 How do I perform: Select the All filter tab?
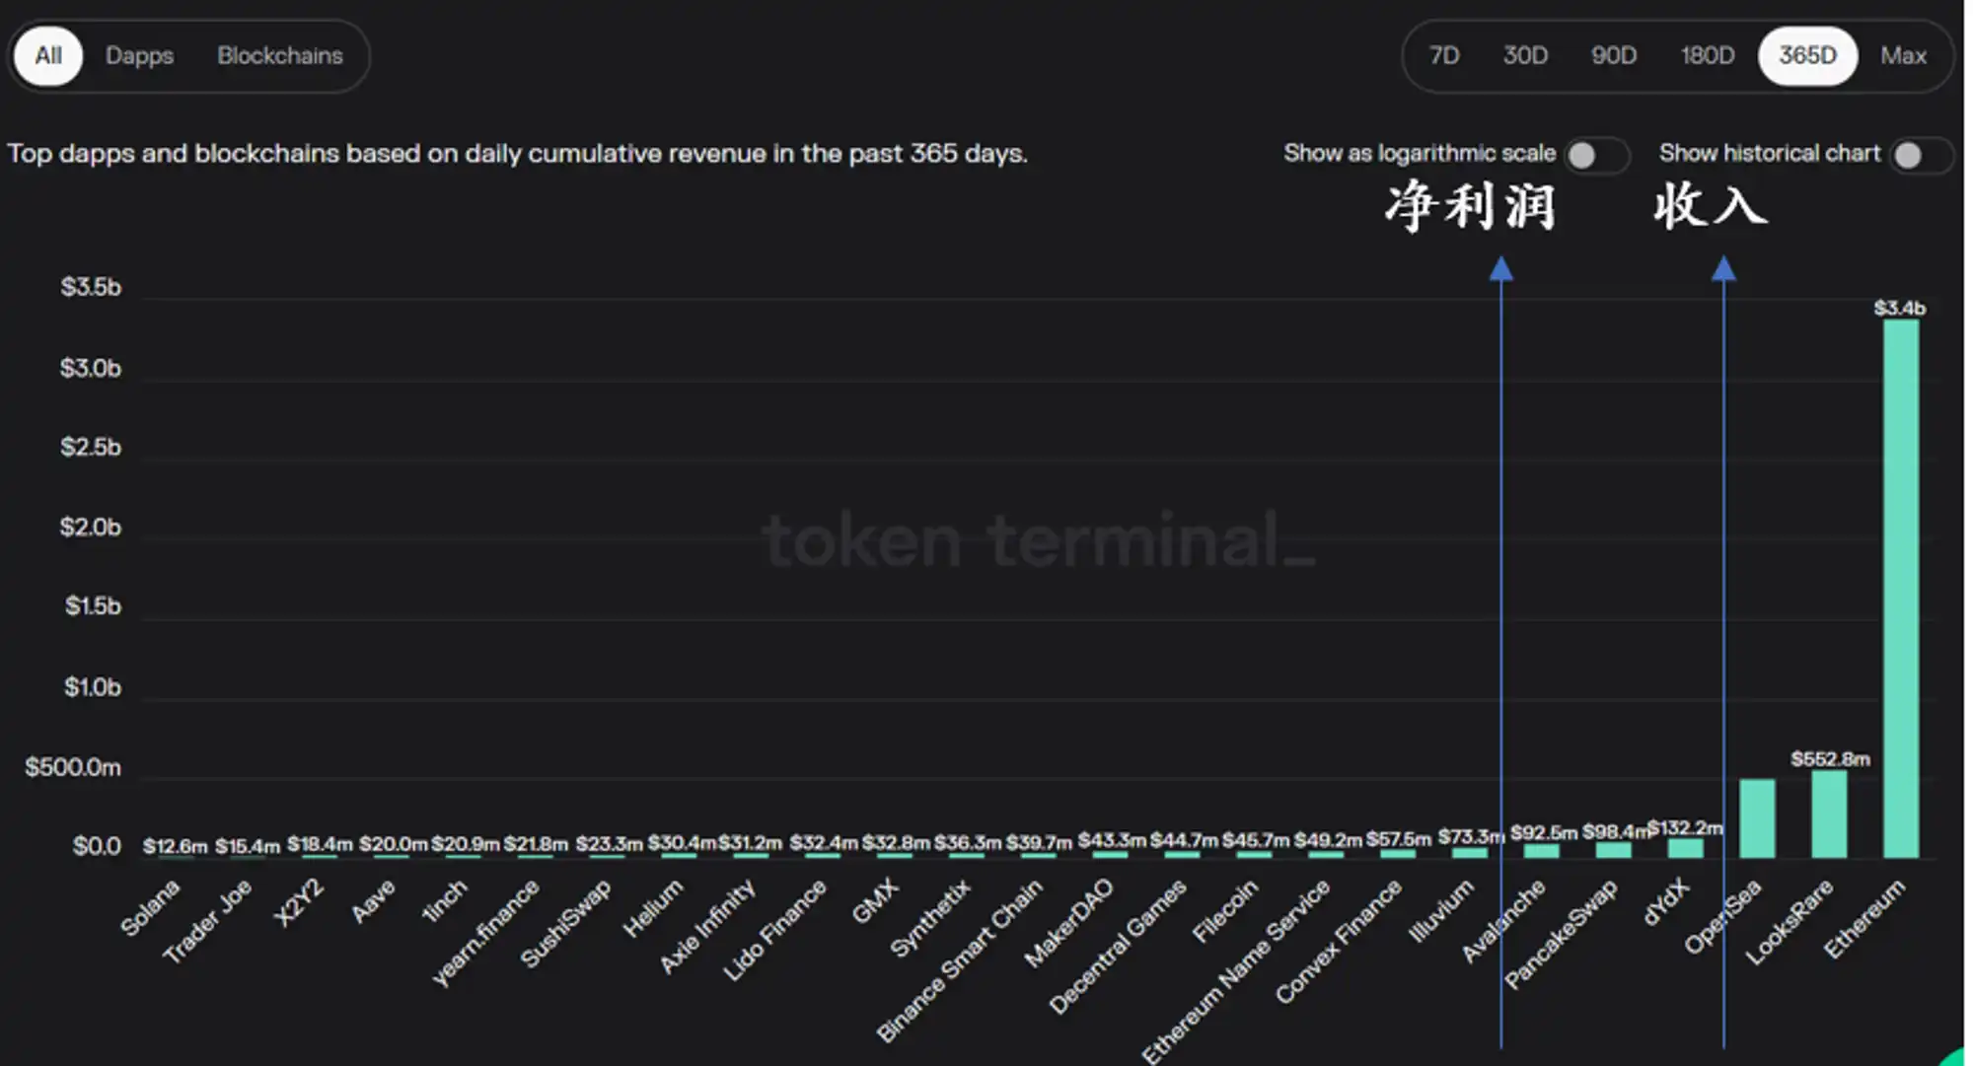(x=48, y=56)
